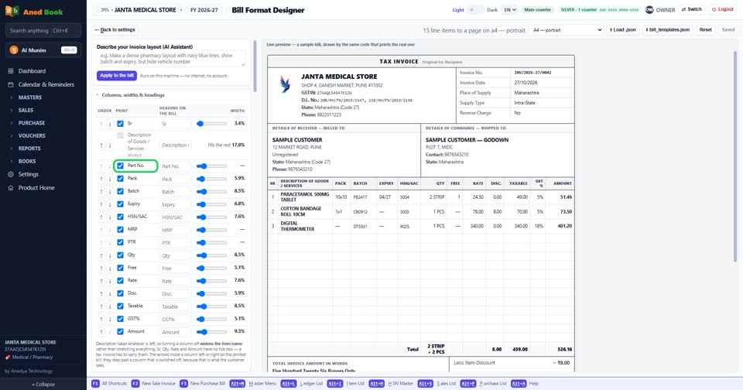Open the EN language dropdown
Image resolution: width=743 pixels, height=390 pixels.
pyautogui.click(x=509, y=9)
